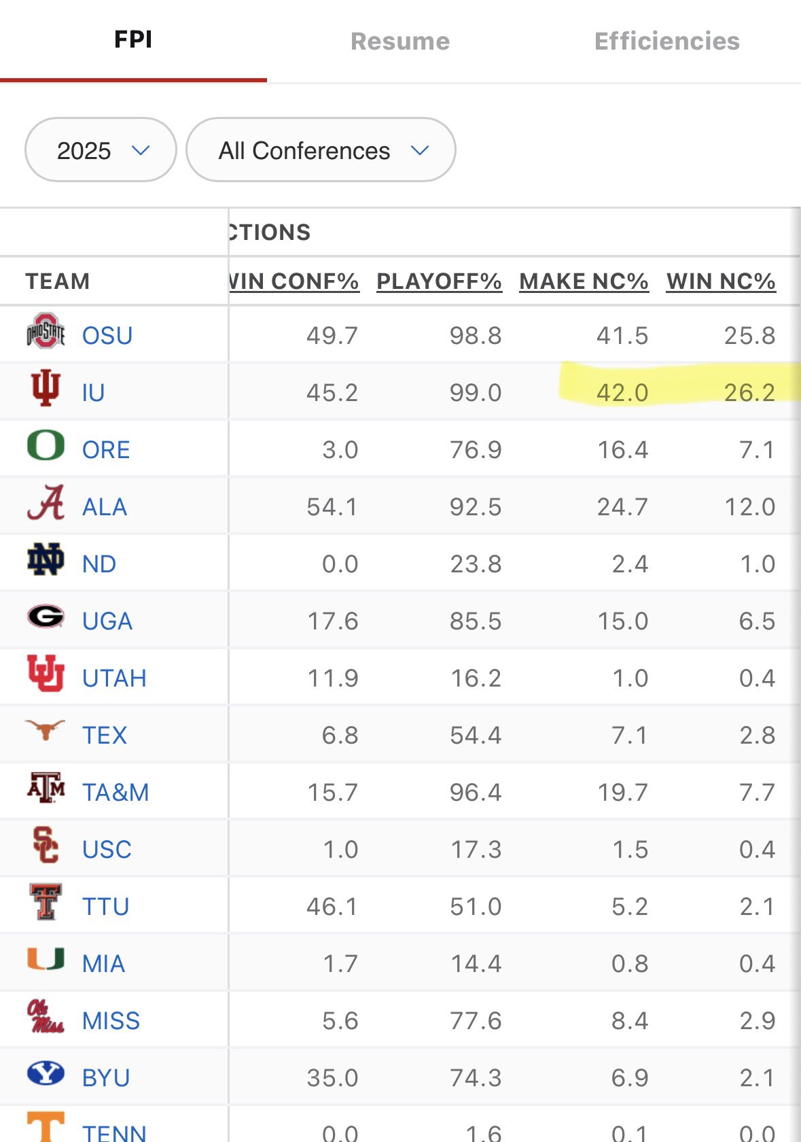Sort by MAKE NC% column header
Image resolution: width=801 pixels, height=1142 pixels.
[x=584, y=281]
